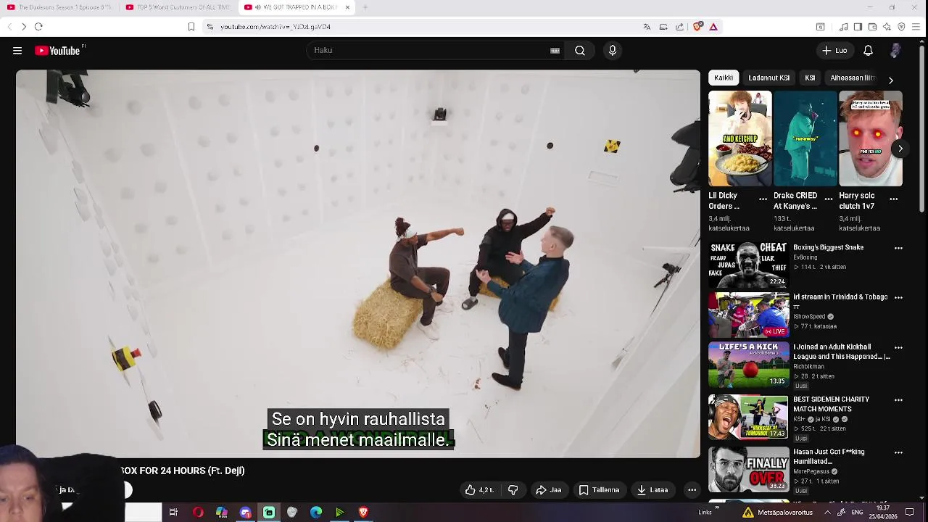Open options for Hasan Humiliated video
The width and height of the screenshot is (928, 522).
898,452
